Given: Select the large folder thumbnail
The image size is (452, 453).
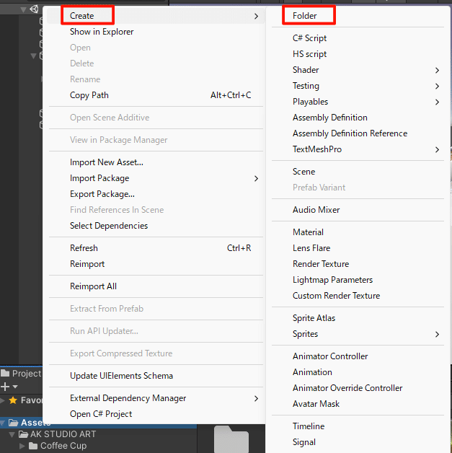Looking at the screenshot, I should coord(231,440).
